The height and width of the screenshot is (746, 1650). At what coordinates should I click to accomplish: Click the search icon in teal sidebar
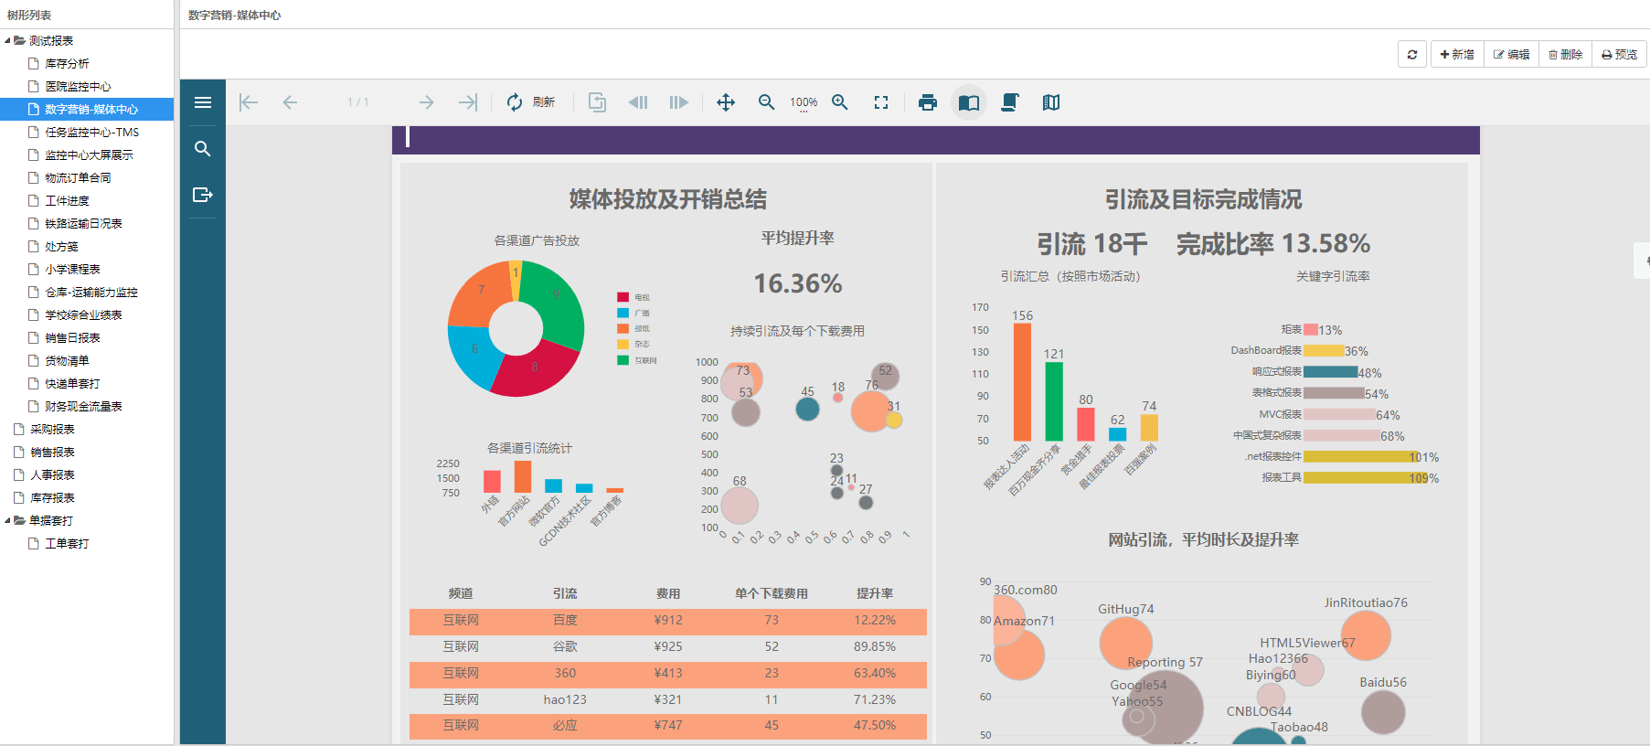203,149
